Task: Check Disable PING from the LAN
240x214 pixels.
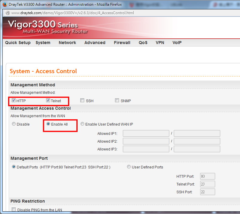Action: click(x=13, y=210)
